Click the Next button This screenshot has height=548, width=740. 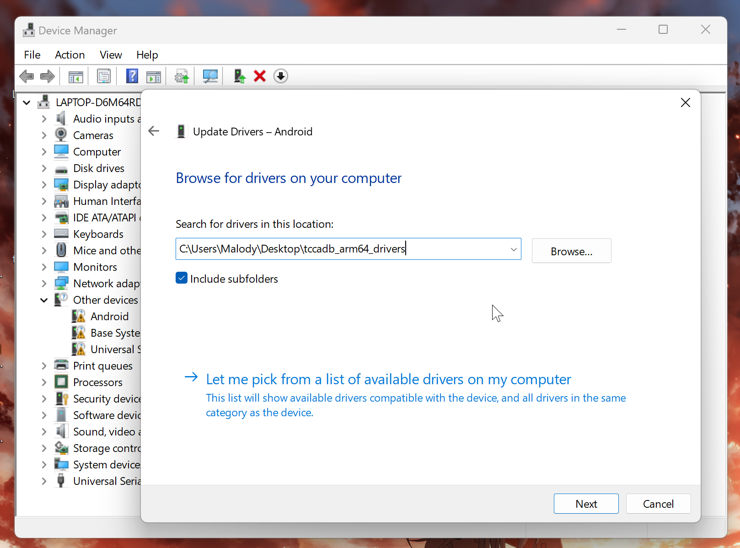pos(586,504)
